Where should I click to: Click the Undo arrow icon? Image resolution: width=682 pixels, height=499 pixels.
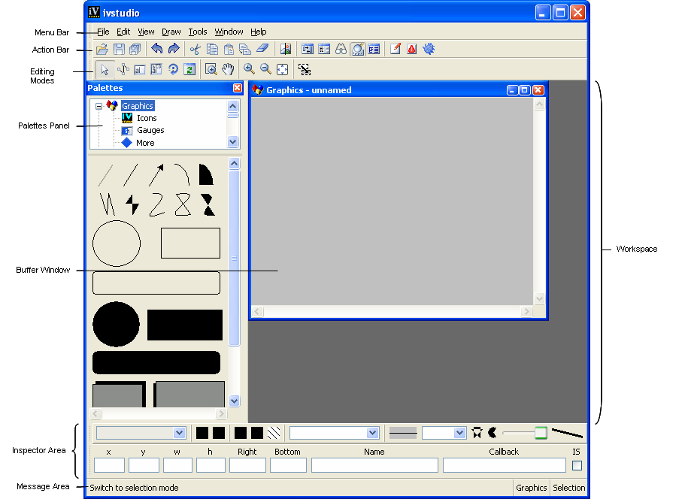pos(156,50)
